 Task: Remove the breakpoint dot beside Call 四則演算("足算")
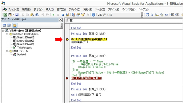tap(67, 78)
